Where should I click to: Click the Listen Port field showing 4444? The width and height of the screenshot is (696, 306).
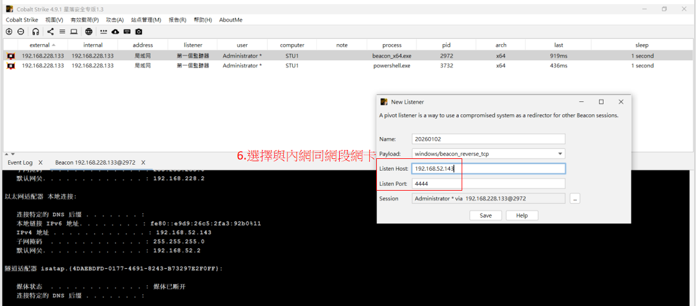coord(489,184)
